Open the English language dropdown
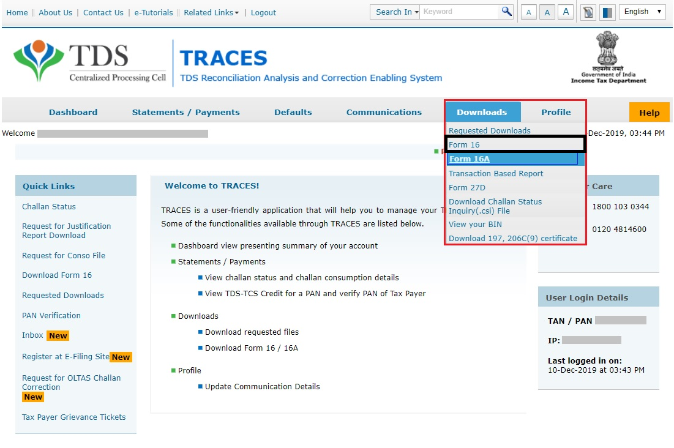674x448 pixels. (x=642, y=11)
